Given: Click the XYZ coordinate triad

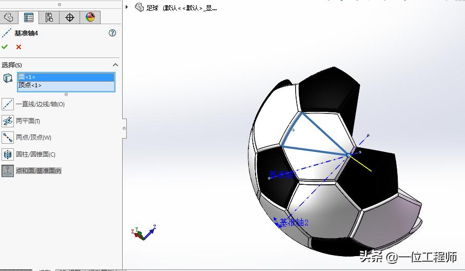Looking at the screenshot, I should click(x=144, y=233).
